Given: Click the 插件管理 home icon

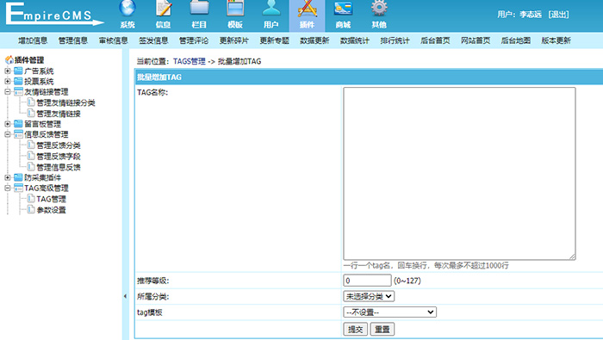Looking at the screenshot, I should point(9,60).
